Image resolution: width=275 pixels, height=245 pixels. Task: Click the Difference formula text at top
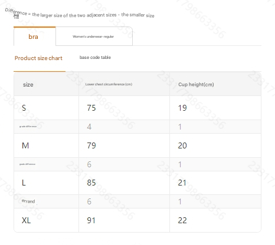click(x=80, y=14)
